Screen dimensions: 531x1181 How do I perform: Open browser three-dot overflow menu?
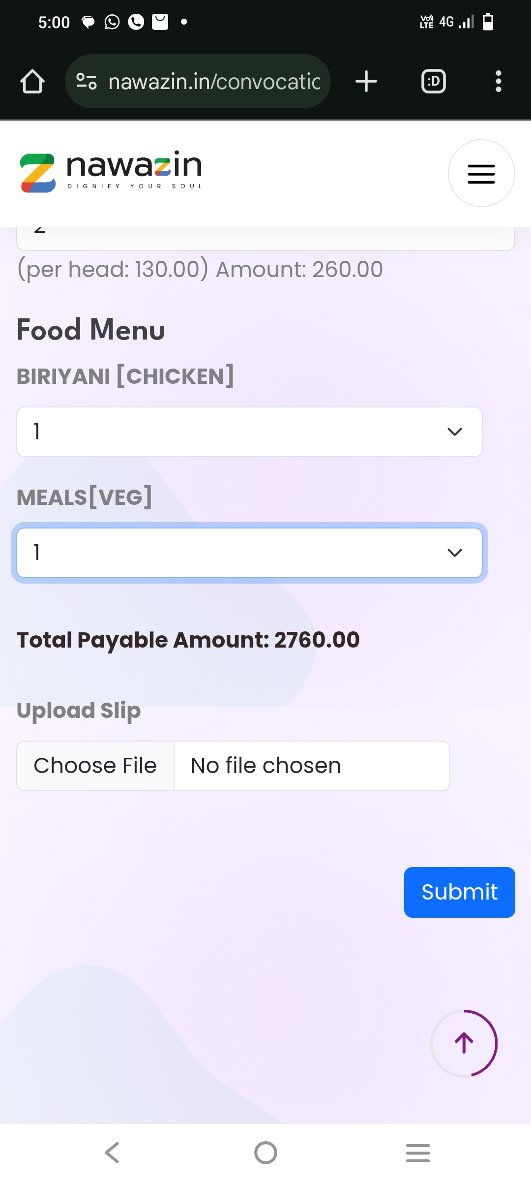499,82
